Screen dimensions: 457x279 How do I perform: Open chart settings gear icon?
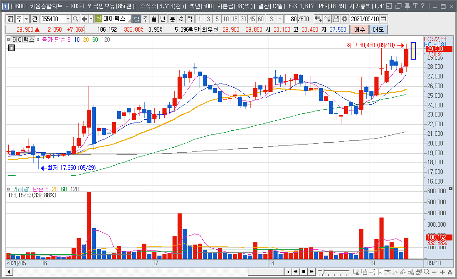pos(345,19)
